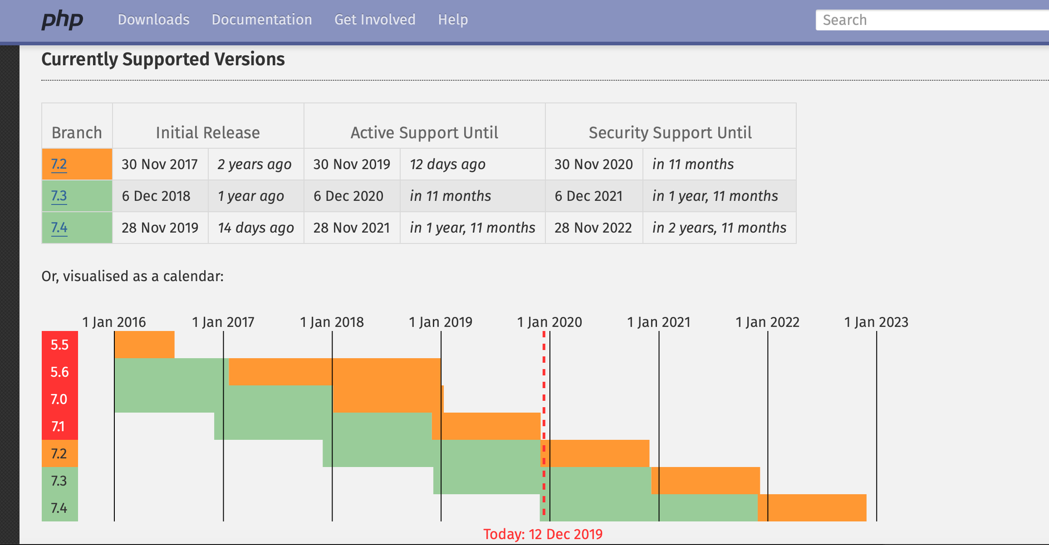Click the 1 Jan 2020 calendar heading
Viewport: 1049px width, 545px height.
coord(549,322)
